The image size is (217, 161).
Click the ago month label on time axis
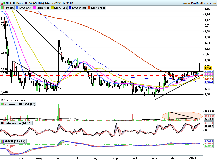(x=97, y=158)
